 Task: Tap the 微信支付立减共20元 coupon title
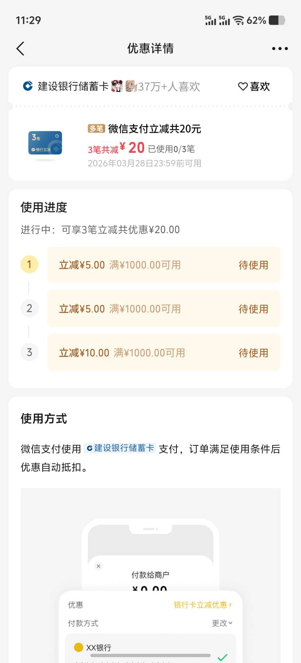point(155,128)
